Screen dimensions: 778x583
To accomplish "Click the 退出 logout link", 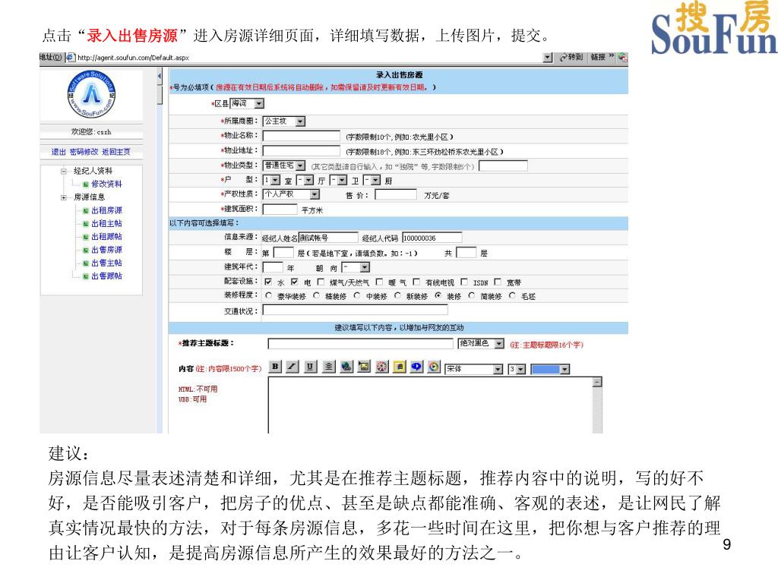I will point(59,152).
